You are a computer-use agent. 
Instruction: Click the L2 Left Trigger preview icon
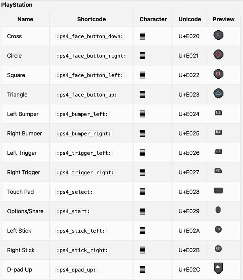point(218,151)
